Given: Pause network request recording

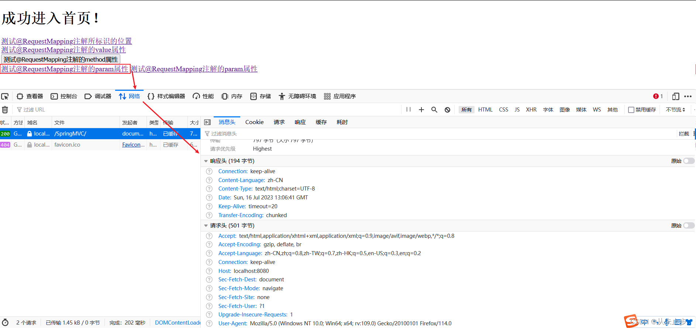Looking at the screenshot, I should 409,110.
